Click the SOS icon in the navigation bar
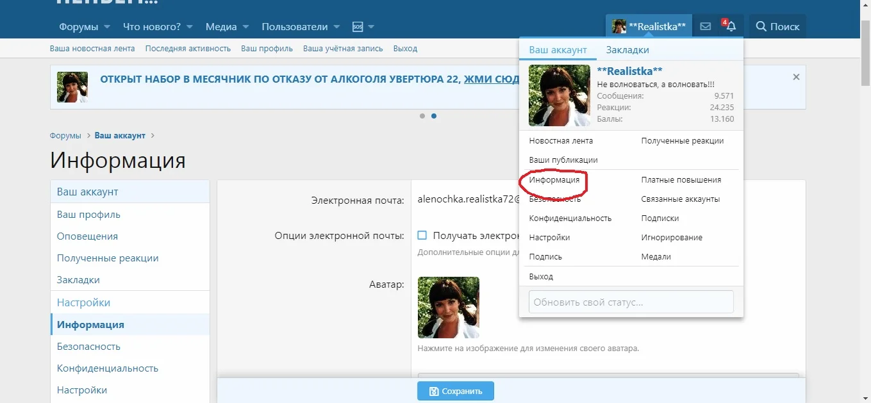 [356, 26]
